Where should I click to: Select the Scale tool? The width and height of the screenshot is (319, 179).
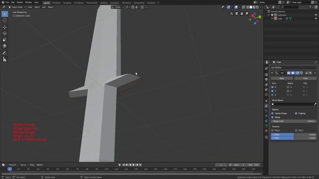coord(4,40)
